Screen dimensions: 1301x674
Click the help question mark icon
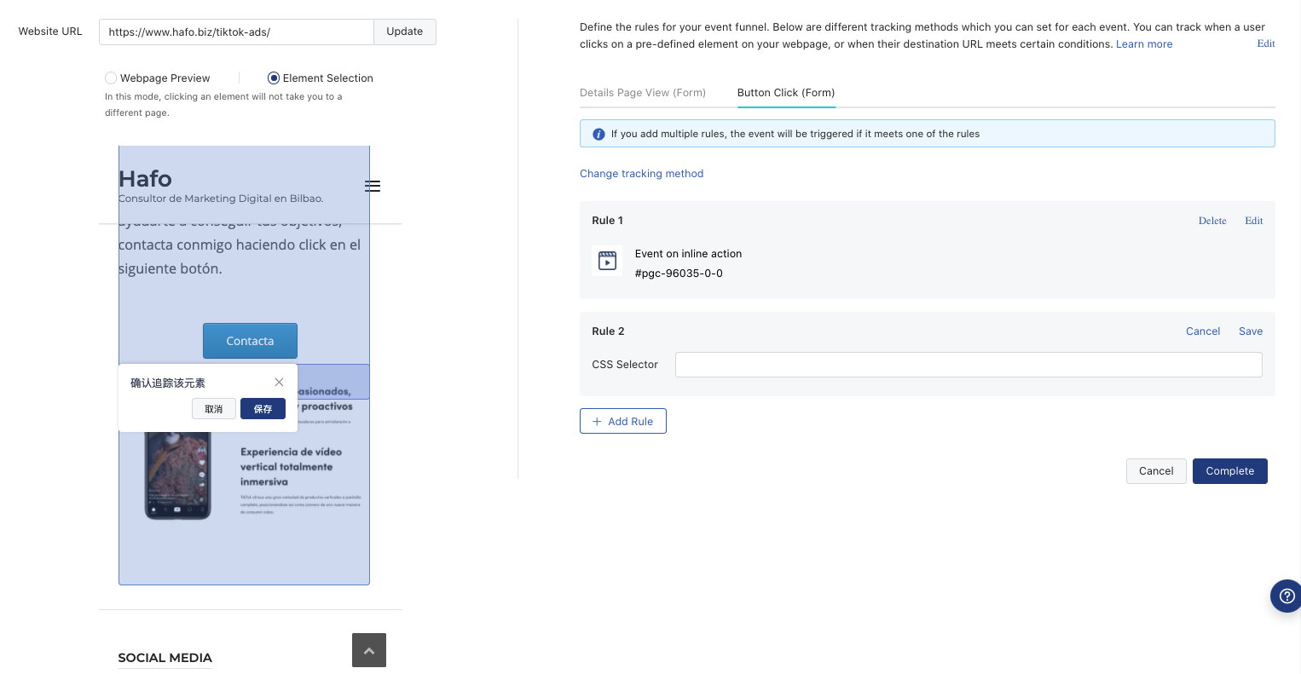pos(1287,596)
